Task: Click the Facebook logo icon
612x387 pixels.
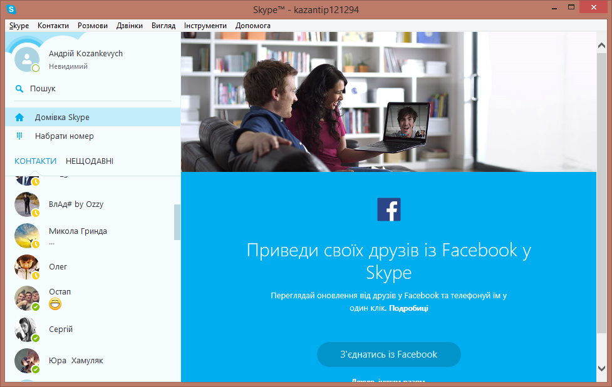Action: (388, 209)
